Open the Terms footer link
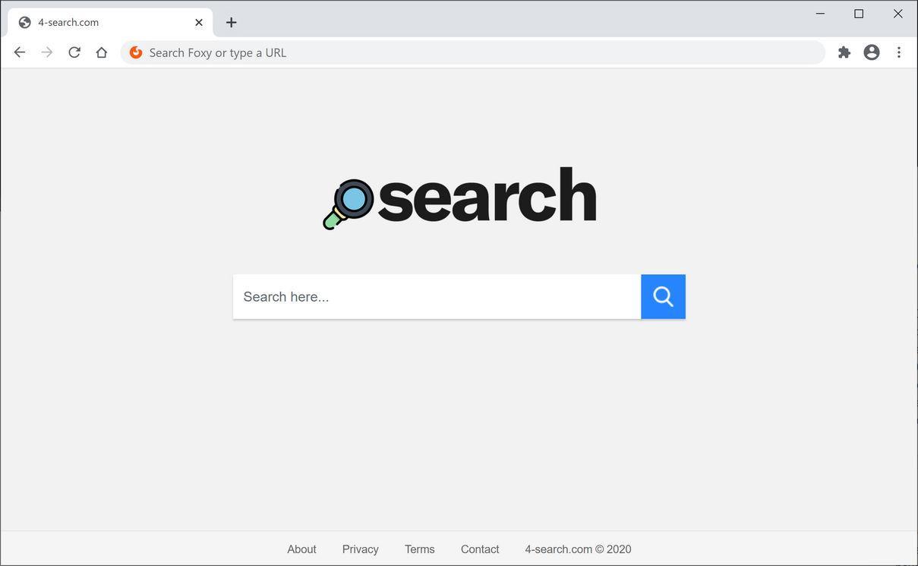 pos(420,549)
